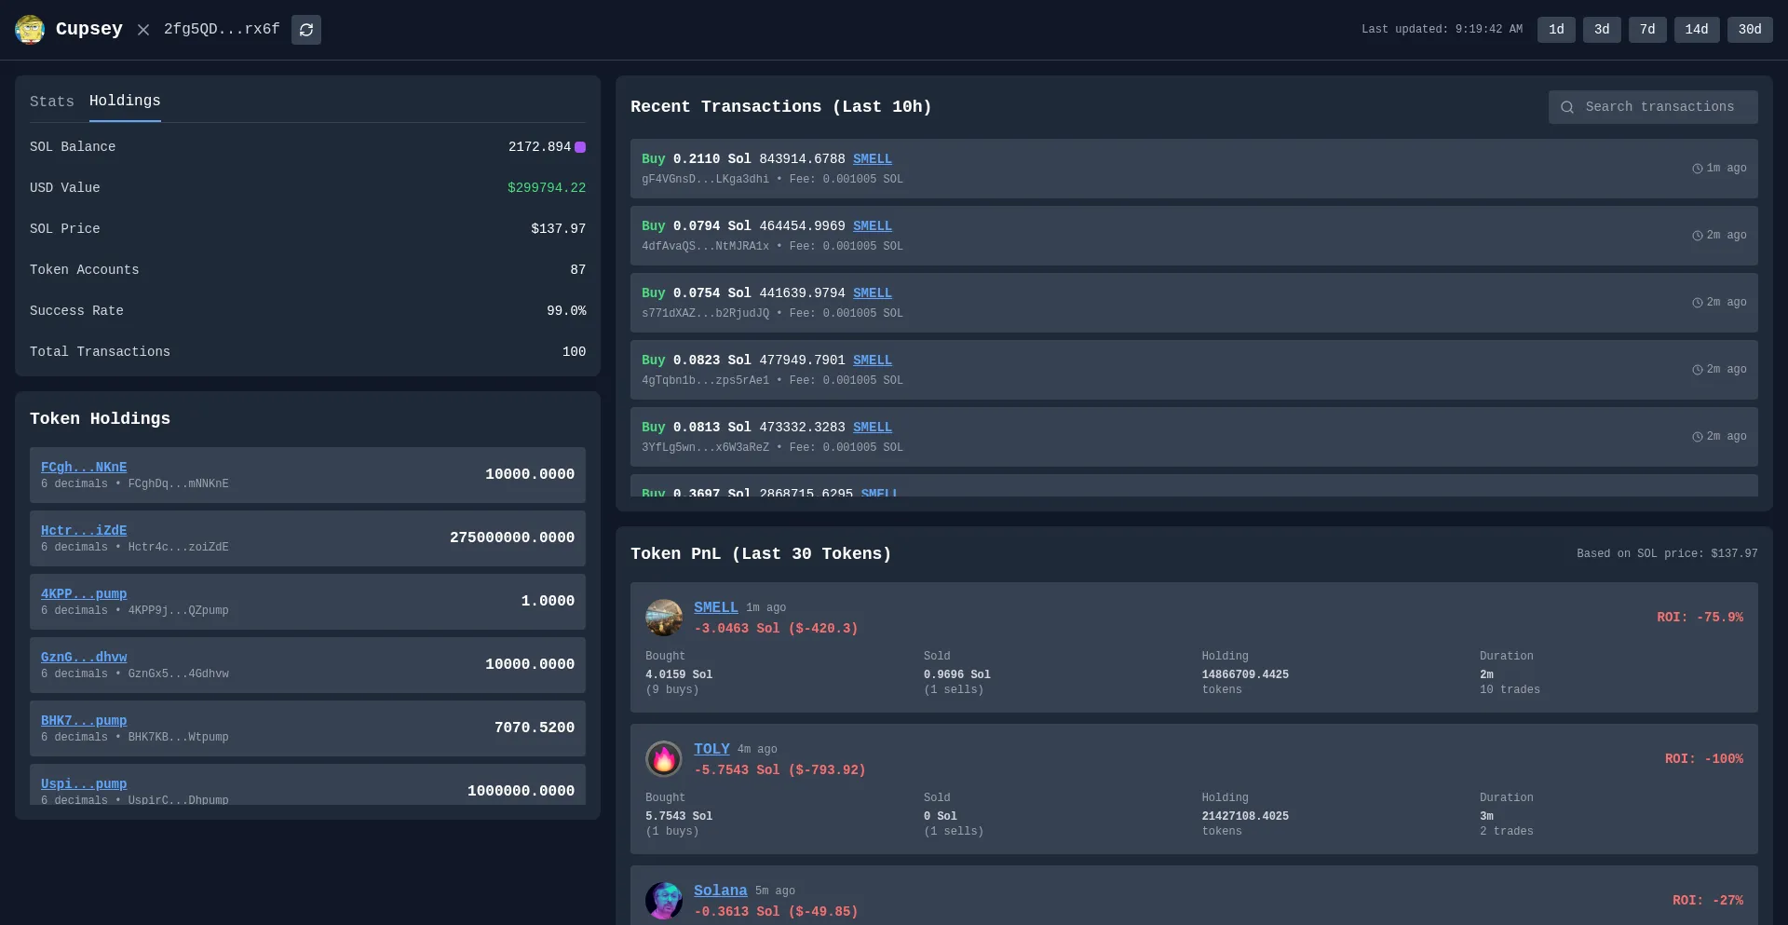Choose the 30d time range
The width and height of the screenshot is (1788, 925).
click(1750, 30)
